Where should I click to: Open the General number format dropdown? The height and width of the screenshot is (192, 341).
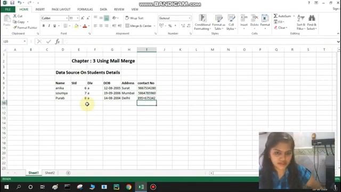(190, 18)
